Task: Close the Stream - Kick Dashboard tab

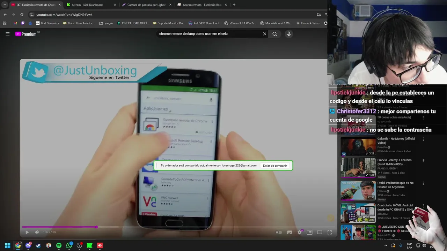Action: click(x=115, y=5)
